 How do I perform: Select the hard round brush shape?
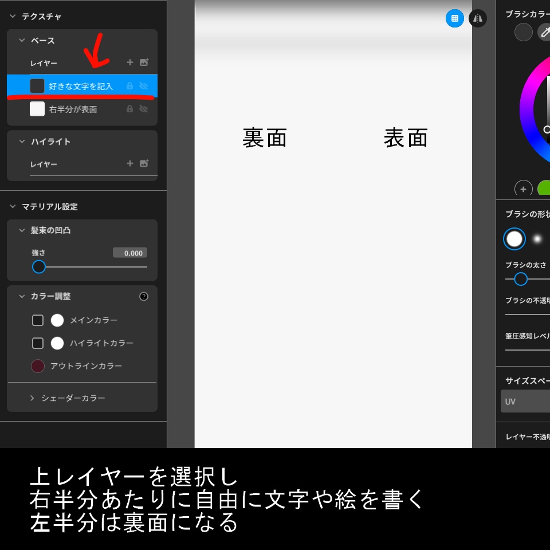tap(514, 239)
